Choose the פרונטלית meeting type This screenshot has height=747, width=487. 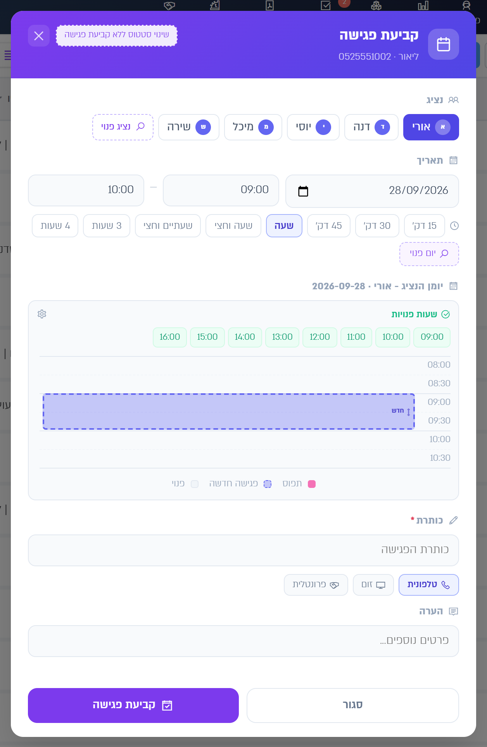[x=316, y=585]
